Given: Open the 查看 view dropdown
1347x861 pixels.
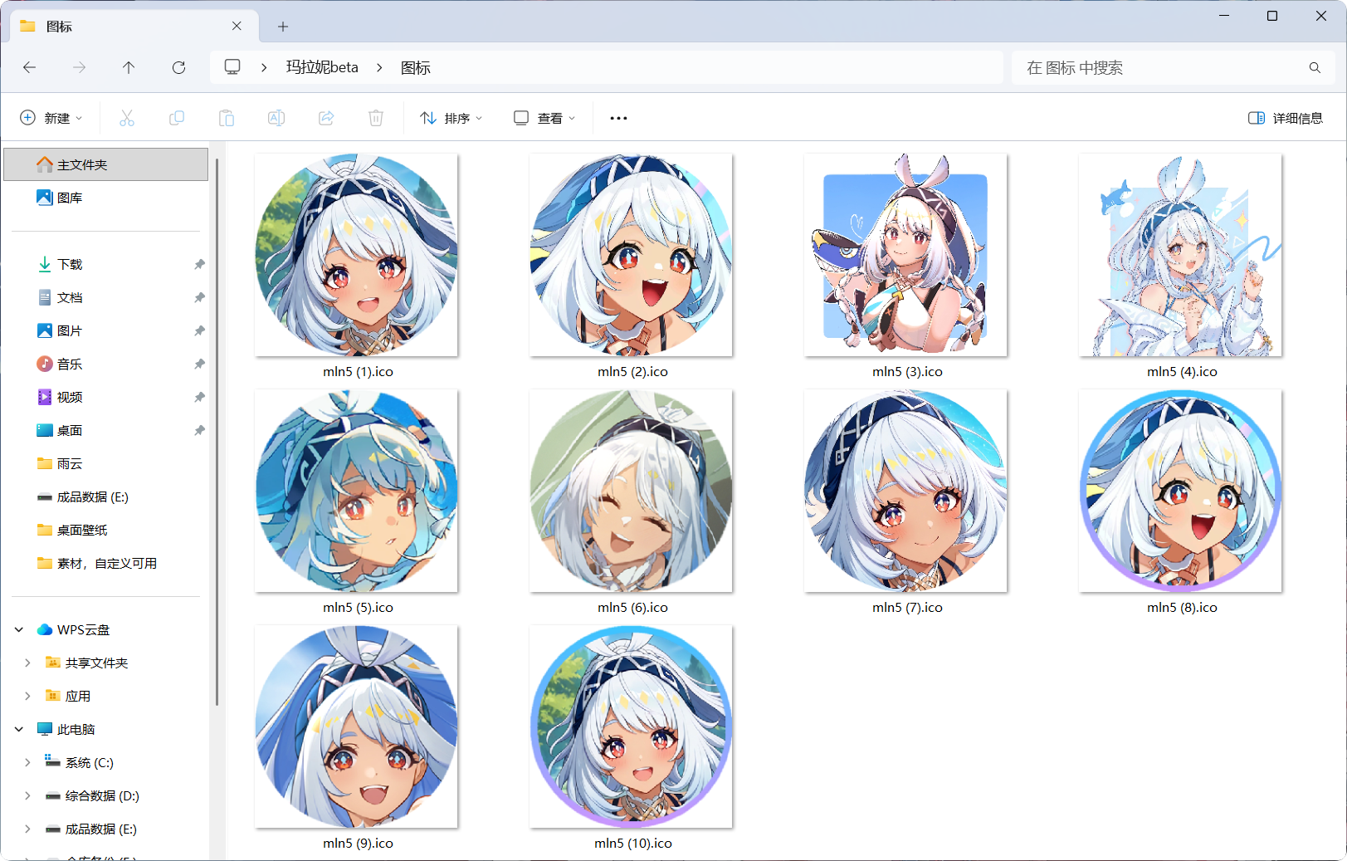Looking at the screenshot, I should [x=544, y=118].
